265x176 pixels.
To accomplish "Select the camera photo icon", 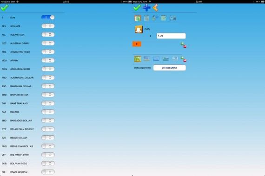I will pos(173,18).
